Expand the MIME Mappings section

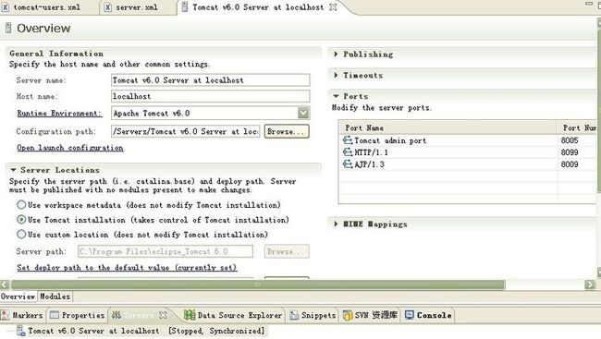(x=336, y=224)
